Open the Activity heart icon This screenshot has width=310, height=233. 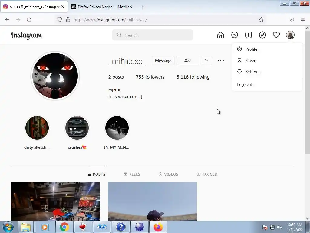point(276,35)
